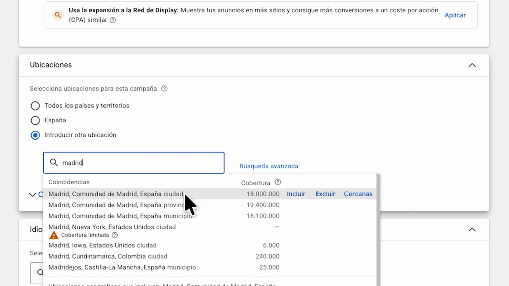
Task: Click the 240.000 coverage value
Action: (x=268, y=257)
